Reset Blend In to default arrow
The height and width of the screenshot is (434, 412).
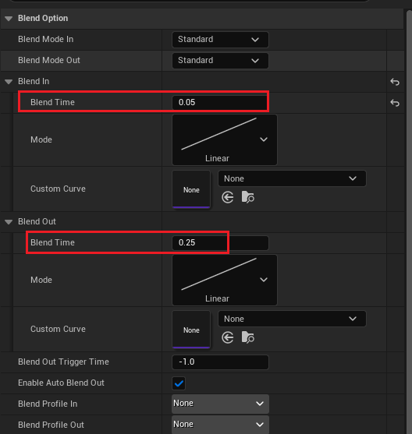click(395, 82)
